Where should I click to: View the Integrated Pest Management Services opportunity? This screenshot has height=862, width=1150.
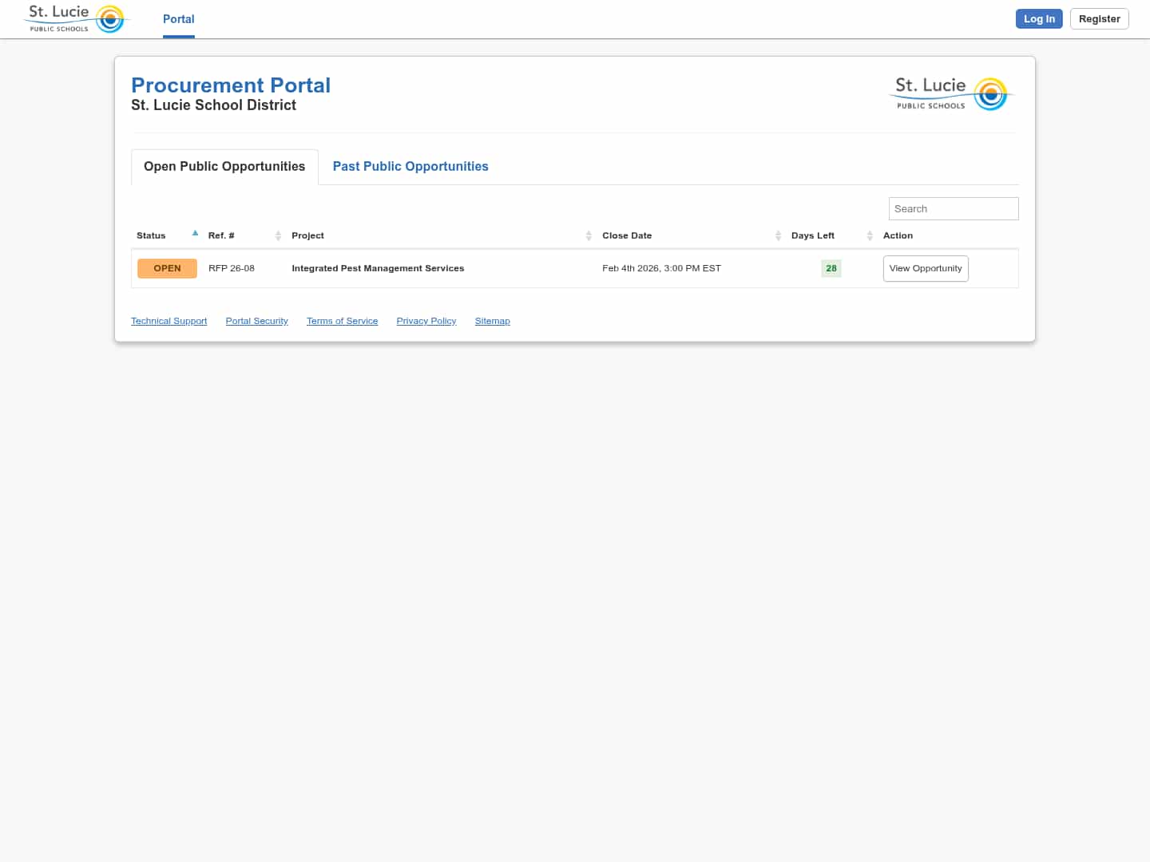pos(926,268)
